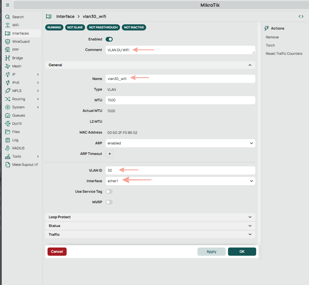Click the WireGuard shield icon
This screenshot has width=309, height=285.
(x=8, y=42)
